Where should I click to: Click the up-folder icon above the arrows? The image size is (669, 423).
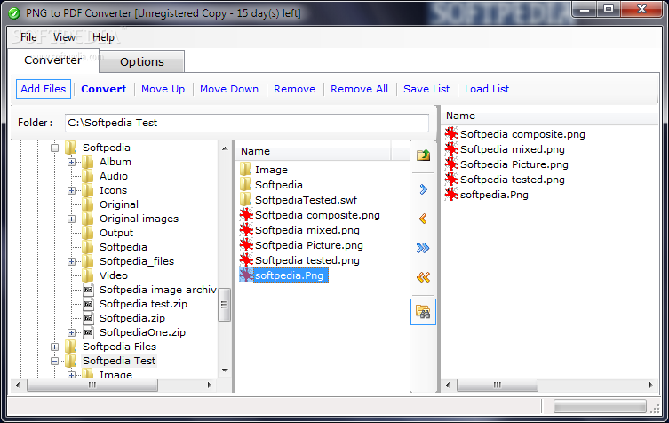point(423,155)
